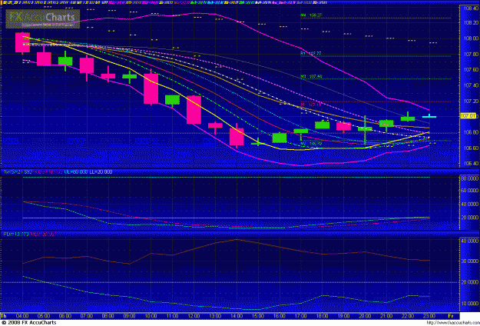Viewport: 480px width, 326px height.
Task: Click the 80.0000 scale label in middle panel
Action: click(x=469, y=178)
